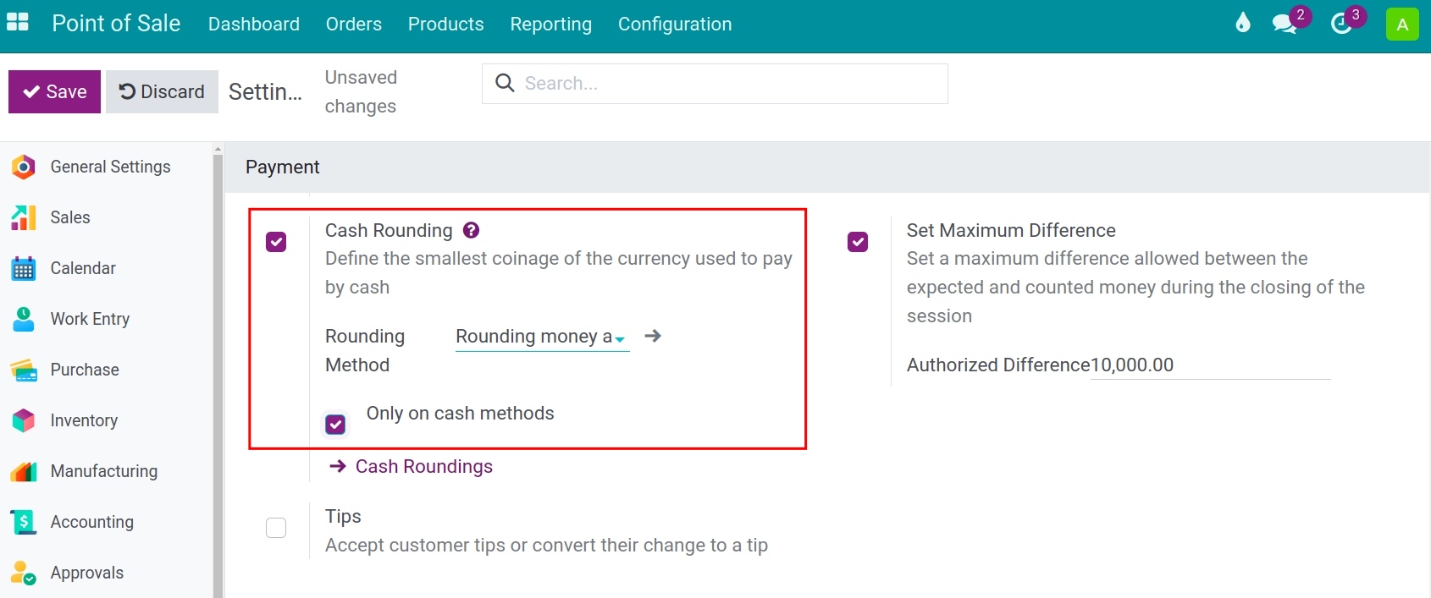Click the Tips setting label
This screenshot has height=598, width=1431.
(343, 516)
